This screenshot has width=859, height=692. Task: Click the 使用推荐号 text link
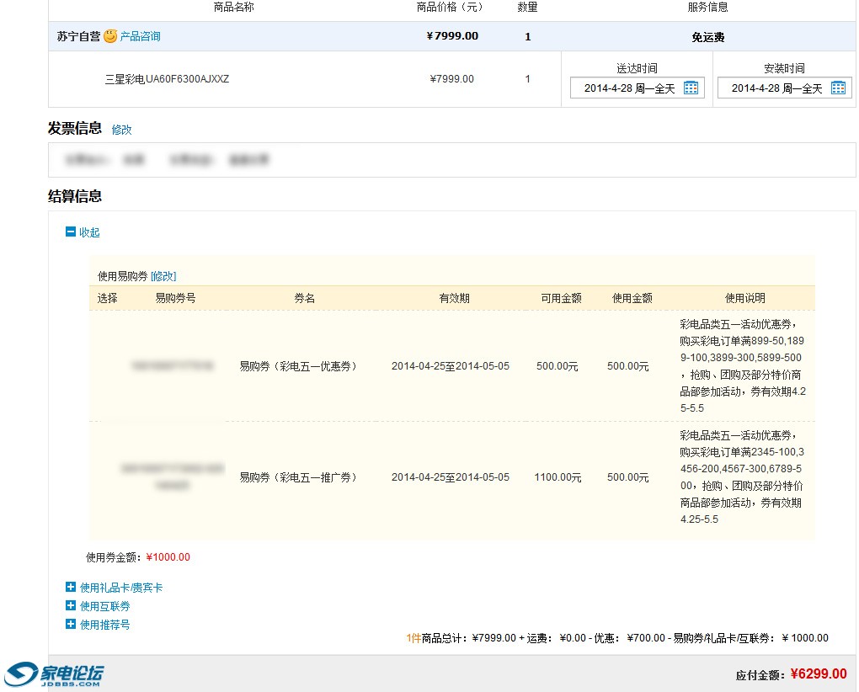click(x=105, y=625)
